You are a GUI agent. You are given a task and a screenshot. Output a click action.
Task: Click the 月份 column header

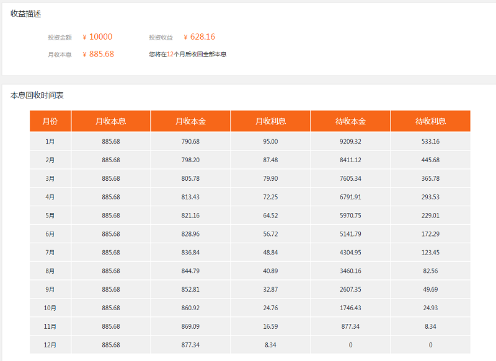[50, 121]
